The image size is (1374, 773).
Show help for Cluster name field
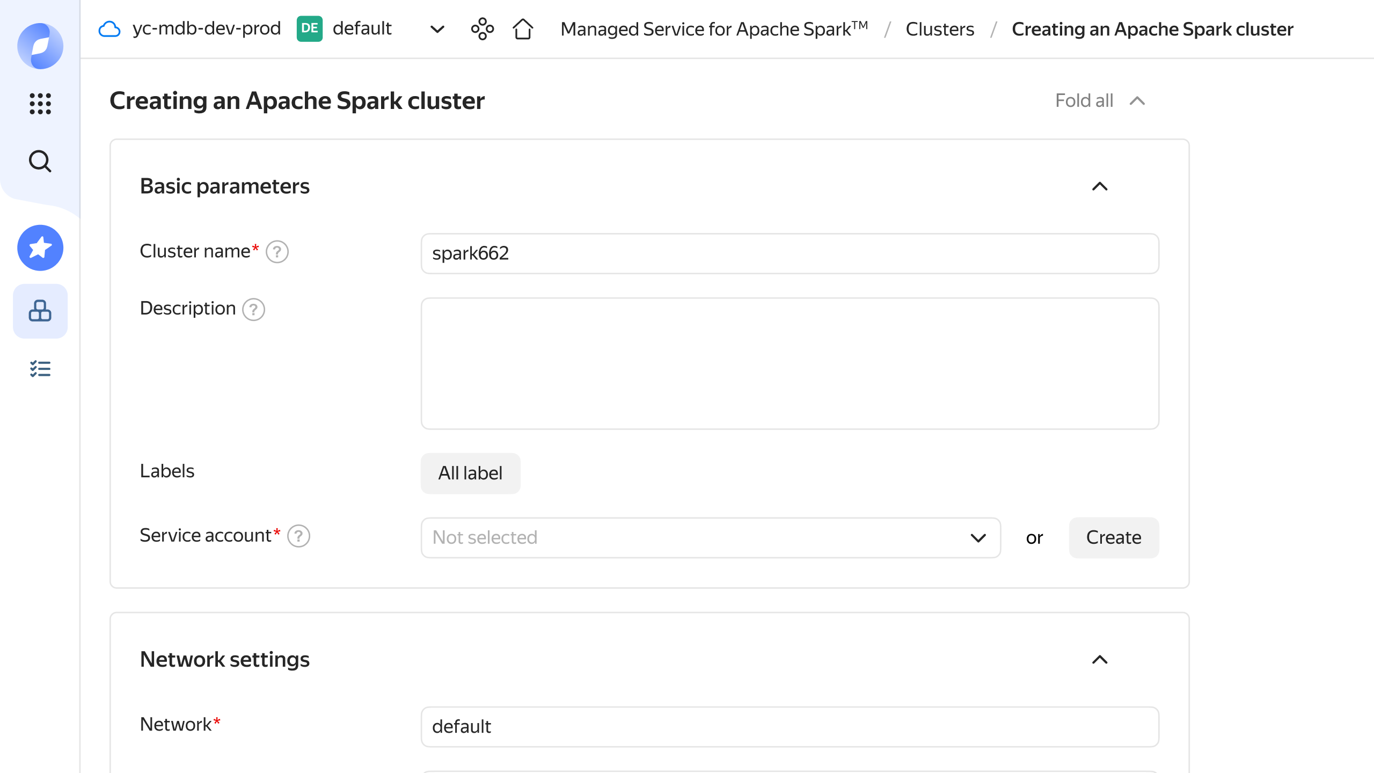[x=277, y=251]
